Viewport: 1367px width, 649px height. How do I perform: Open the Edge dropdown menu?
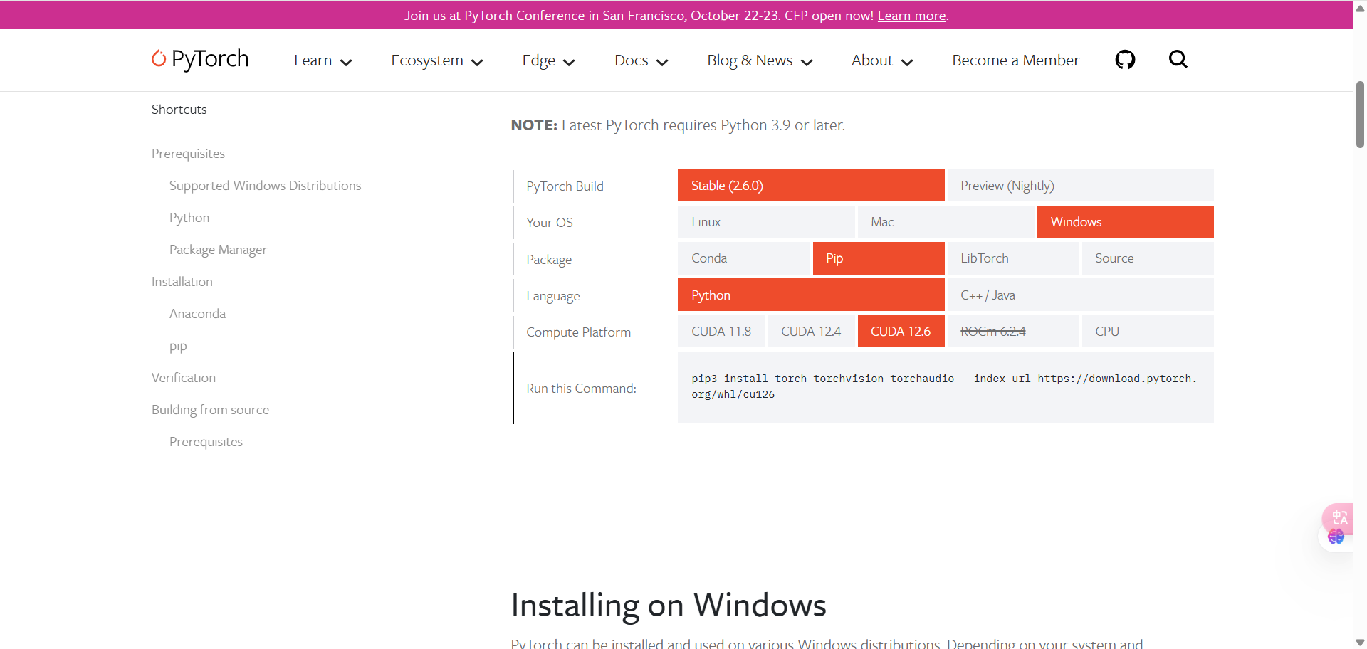tap(548, 60)
